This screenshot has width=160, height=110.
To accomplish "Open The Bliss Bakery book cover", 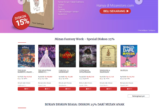I will pyautogui.click(x=26, y=56).
